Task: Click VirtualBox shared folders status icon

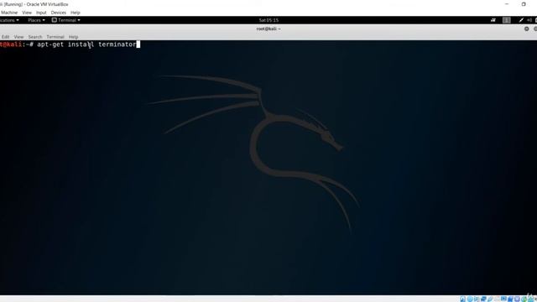Action: pos(497,299)
